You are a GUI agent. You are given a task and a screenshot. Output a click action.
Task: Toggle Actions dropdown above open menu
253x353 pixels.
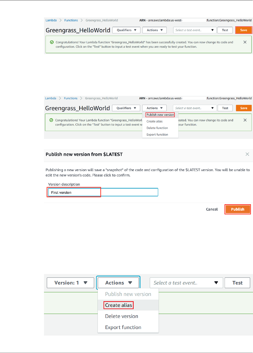[154, 108]
